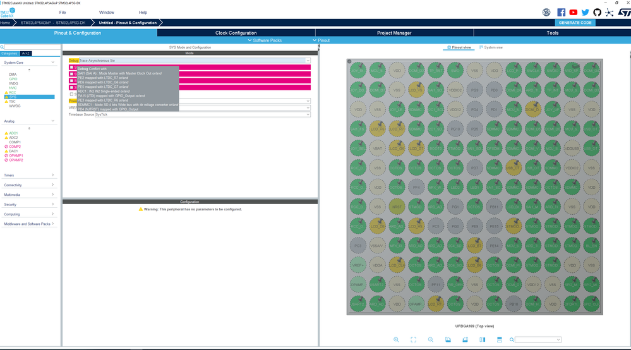Tick the white checkbox below the pink rows

[x=71, y=94]
